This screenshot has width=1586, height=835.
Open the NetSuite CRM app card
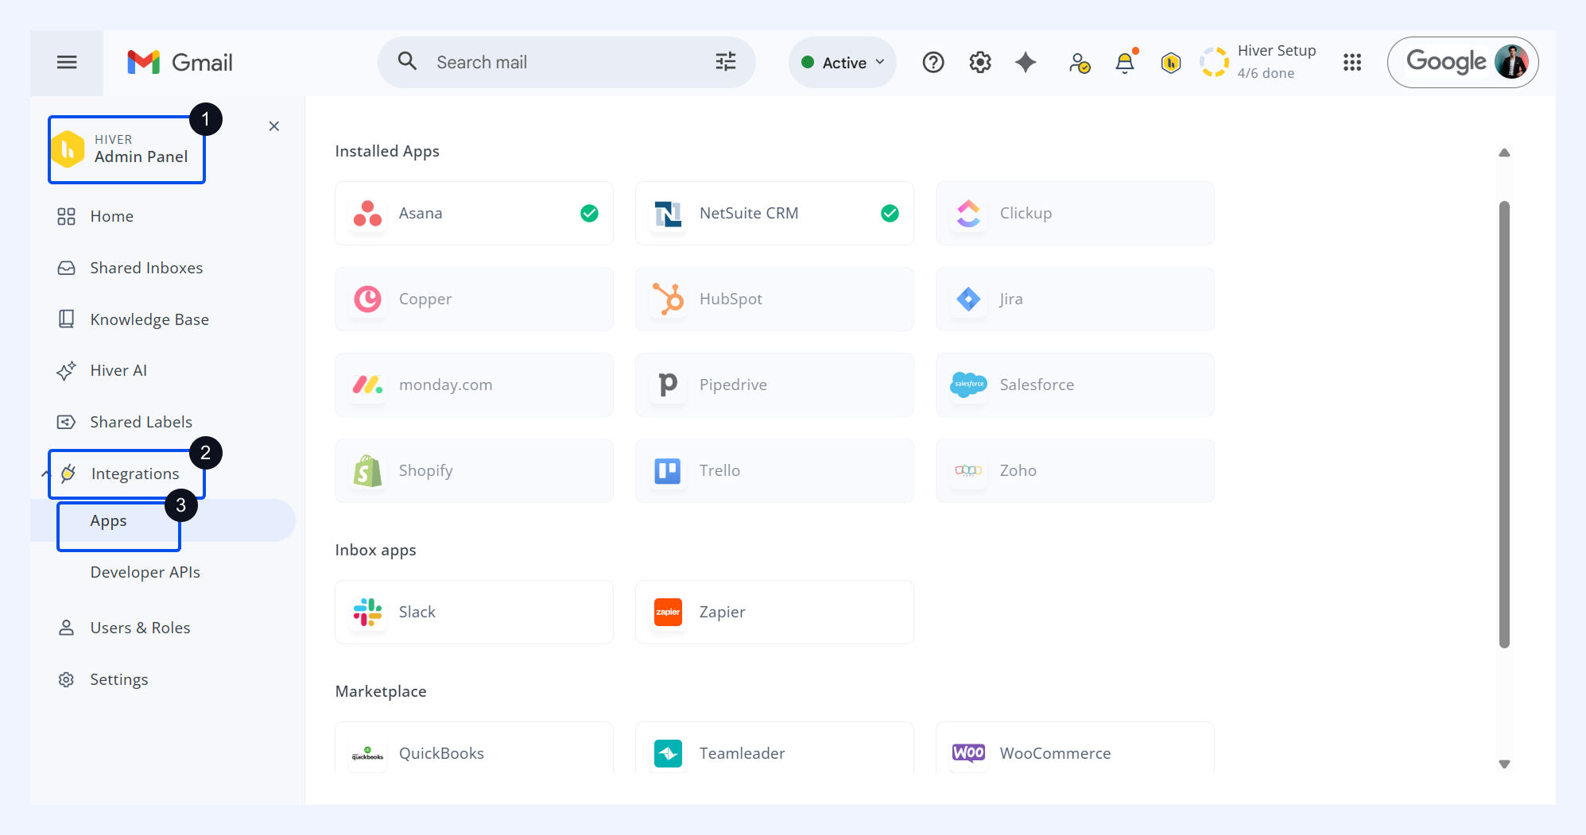tap(774, 213)
